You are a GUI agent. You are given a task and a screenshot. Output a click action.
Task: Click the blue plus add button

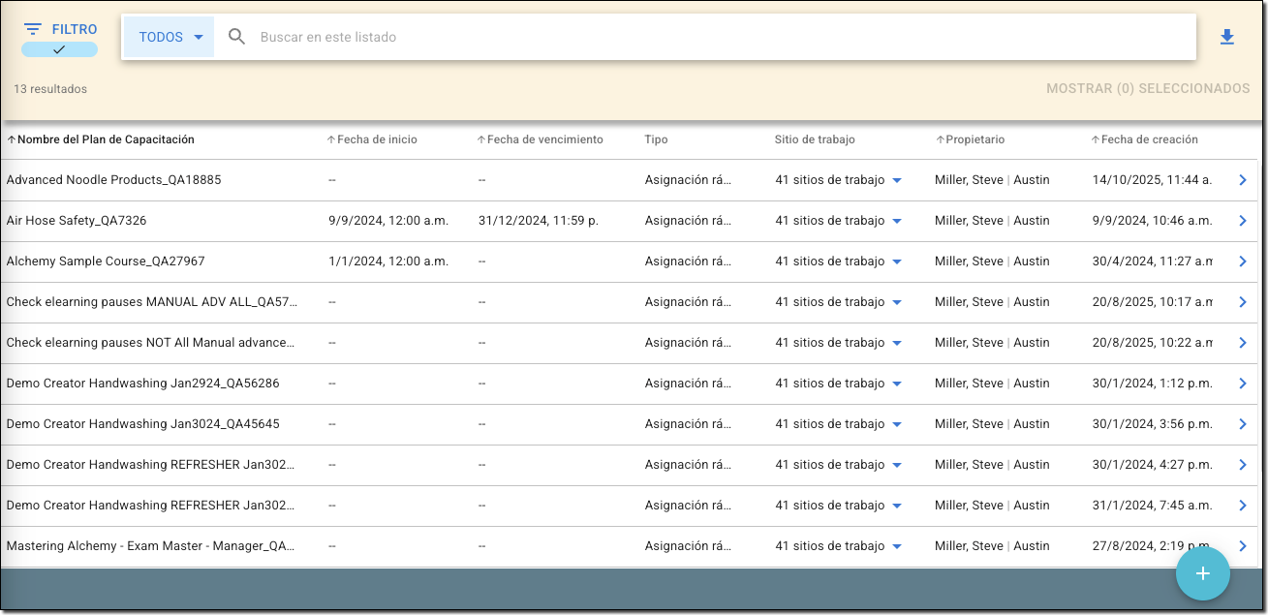1202,573
